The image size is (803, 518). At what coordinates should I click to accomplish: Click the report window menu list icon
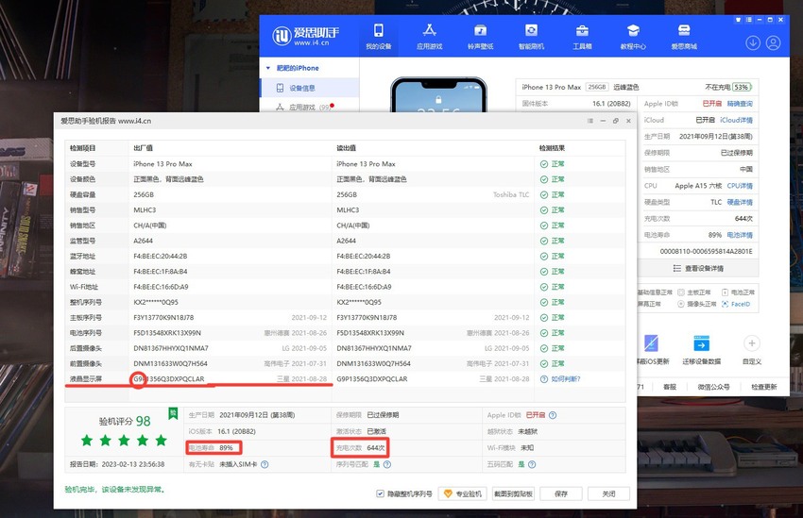pyautogui.click(x=589, y=121)
